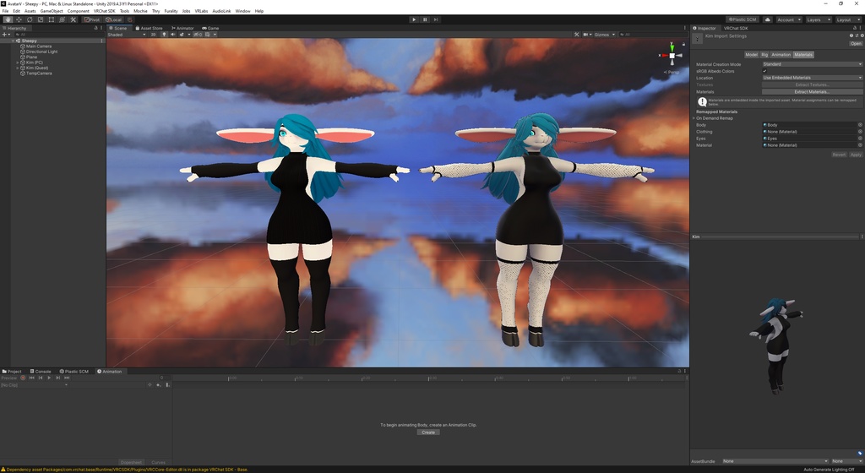This screenshot has height=473, width=865.
Task: Select Directional Light in Hierarchy
Action: click(x=42, y=52)
